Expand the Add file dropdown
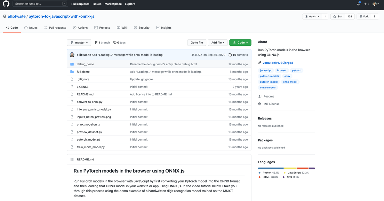This screenshot has width=384, height=201. (x=218, y=42)
